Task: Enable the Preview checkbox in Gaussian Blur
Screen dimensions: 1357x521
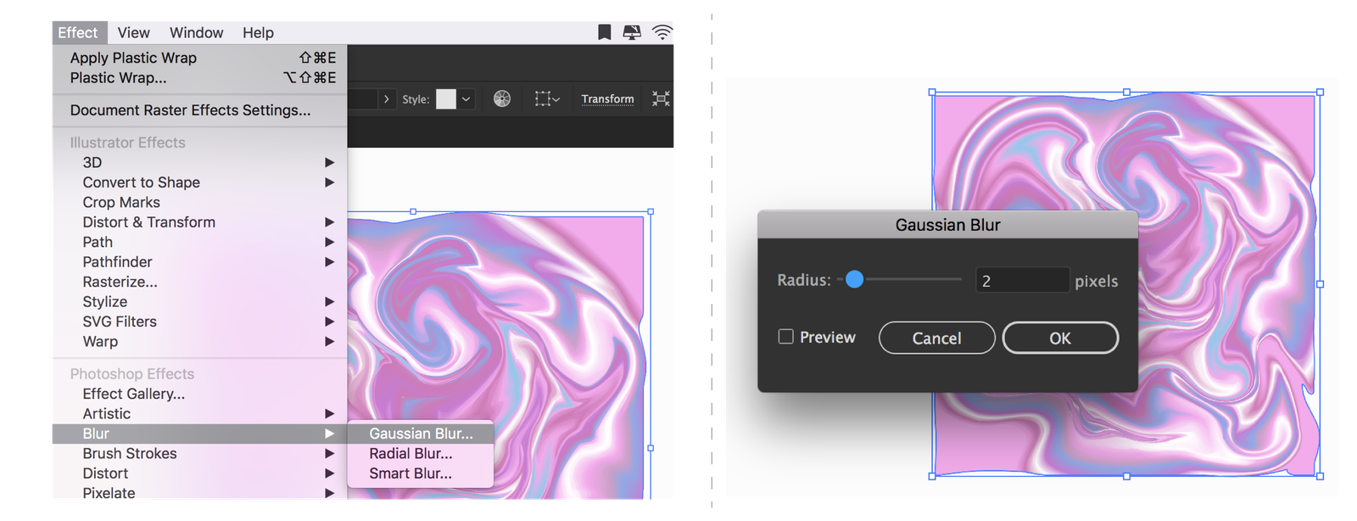Action: tap(786, 337)
